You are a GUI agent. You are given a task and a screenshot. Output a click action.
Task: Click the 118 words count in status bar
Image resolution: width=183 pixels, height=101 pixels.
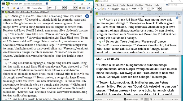click(x=109, y=99)
